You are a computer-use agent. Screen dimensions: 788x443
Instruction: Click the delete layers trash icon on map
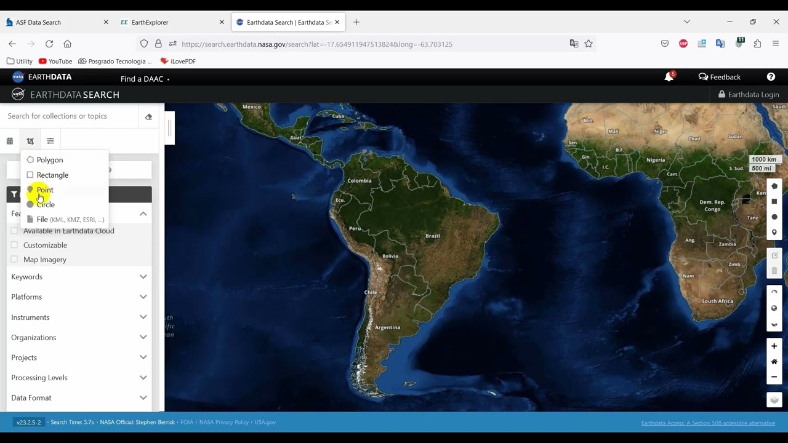[774, 271]
